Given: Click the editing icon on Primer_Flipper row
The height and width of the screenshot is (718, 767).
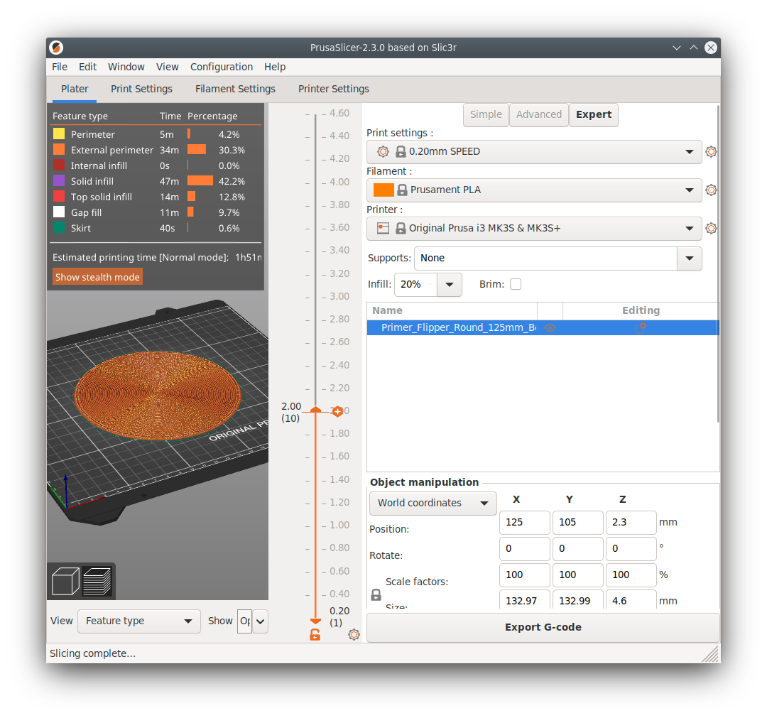Looking at the screenshot, I should click(640, 327).
